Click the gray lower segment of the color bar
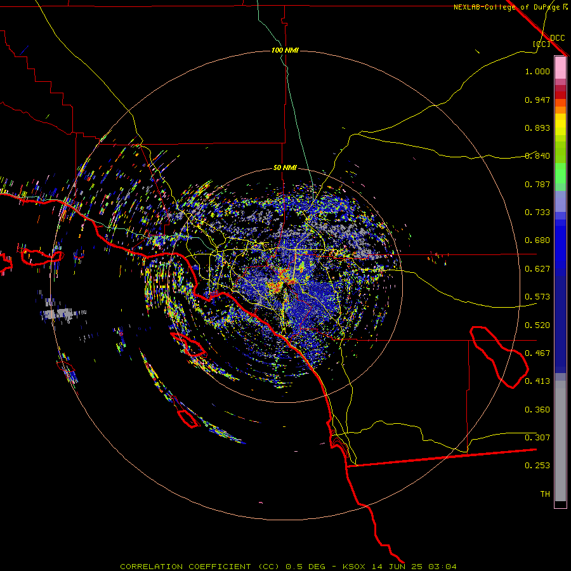Viewport: 571px width, 571px height. pyautogui.click(x=560, y=444)
